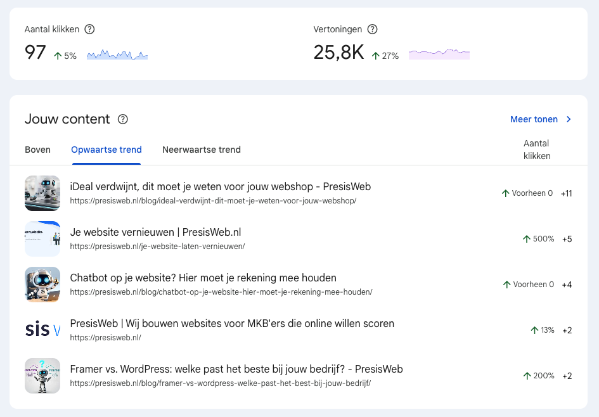Click the Chatbot article robot thumbnail
The width and height of the screenshot is (599, 417).
click(x=42, y=285)
